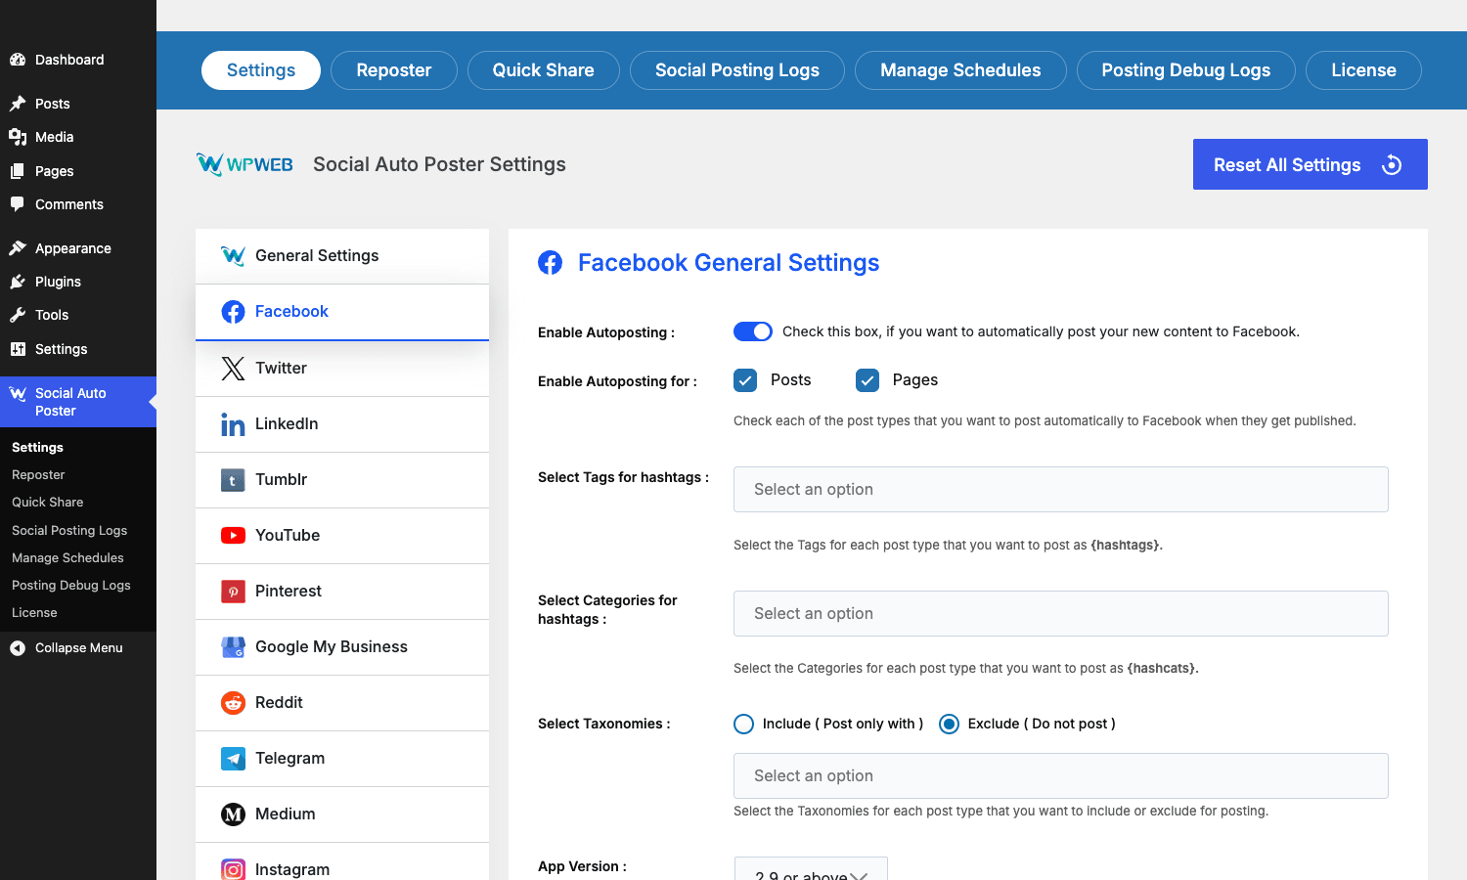This screenshot has width=1467, height=880.
Task: Click the Reddit icon
Action: [x=233, y=703]
